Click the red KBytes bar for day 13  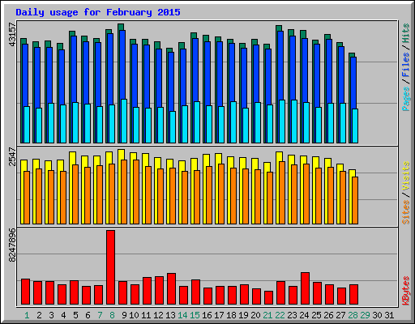click(x=171, y=289)
